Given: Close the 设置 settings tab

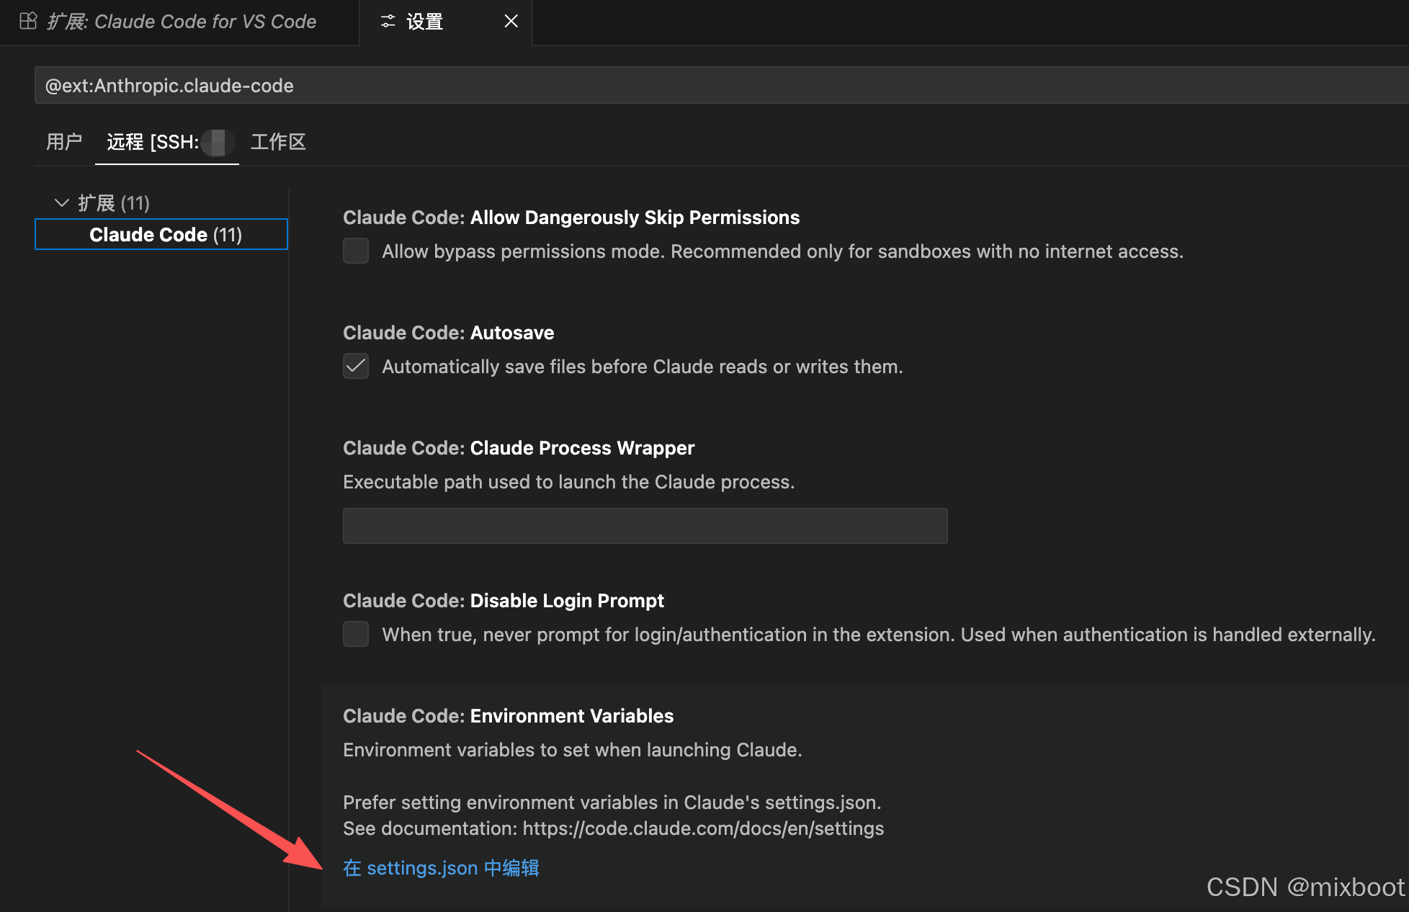Looking at the screenshot, I should click(511, 22).
